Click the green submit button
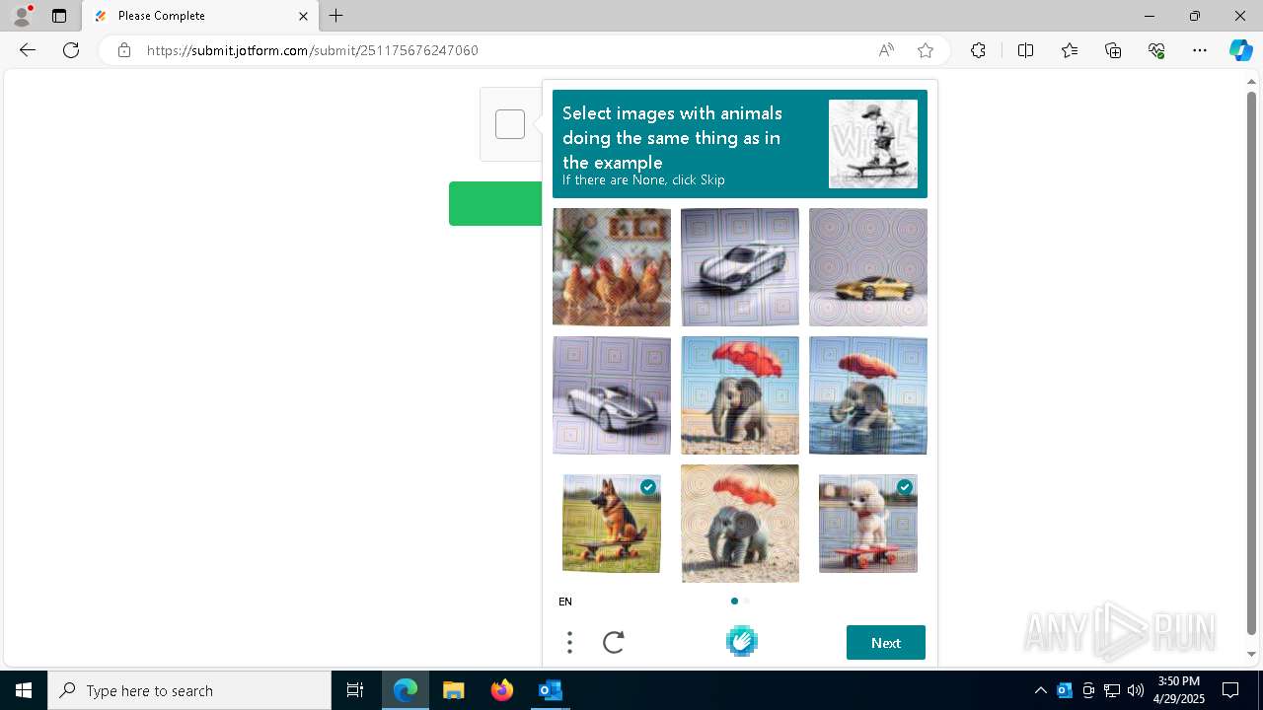The height and width of the screenshot is (710, 1263). [495, 203]
